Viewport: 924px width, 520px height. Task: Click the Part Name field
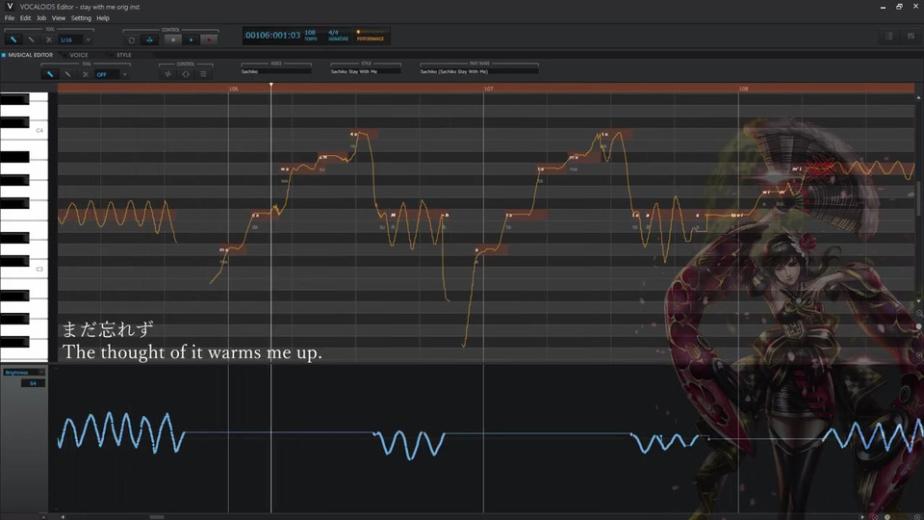478,71
